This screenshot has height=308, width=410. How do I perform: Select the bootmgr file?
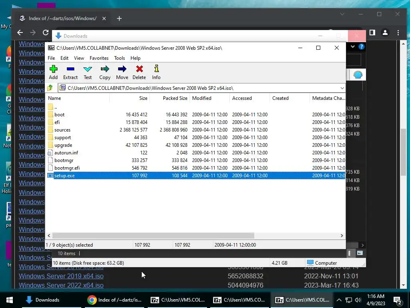tap(195, 160)
